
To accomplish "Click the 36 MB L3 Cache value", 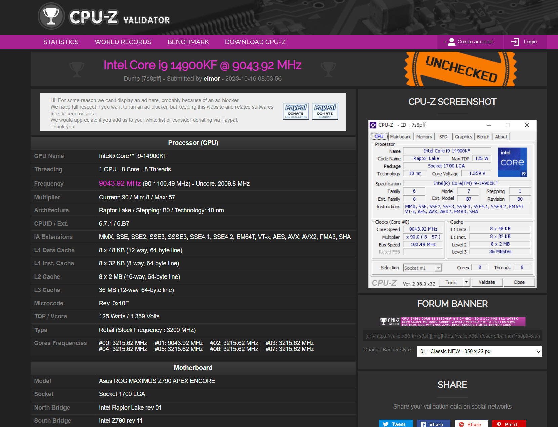I will tap(136, 290).
